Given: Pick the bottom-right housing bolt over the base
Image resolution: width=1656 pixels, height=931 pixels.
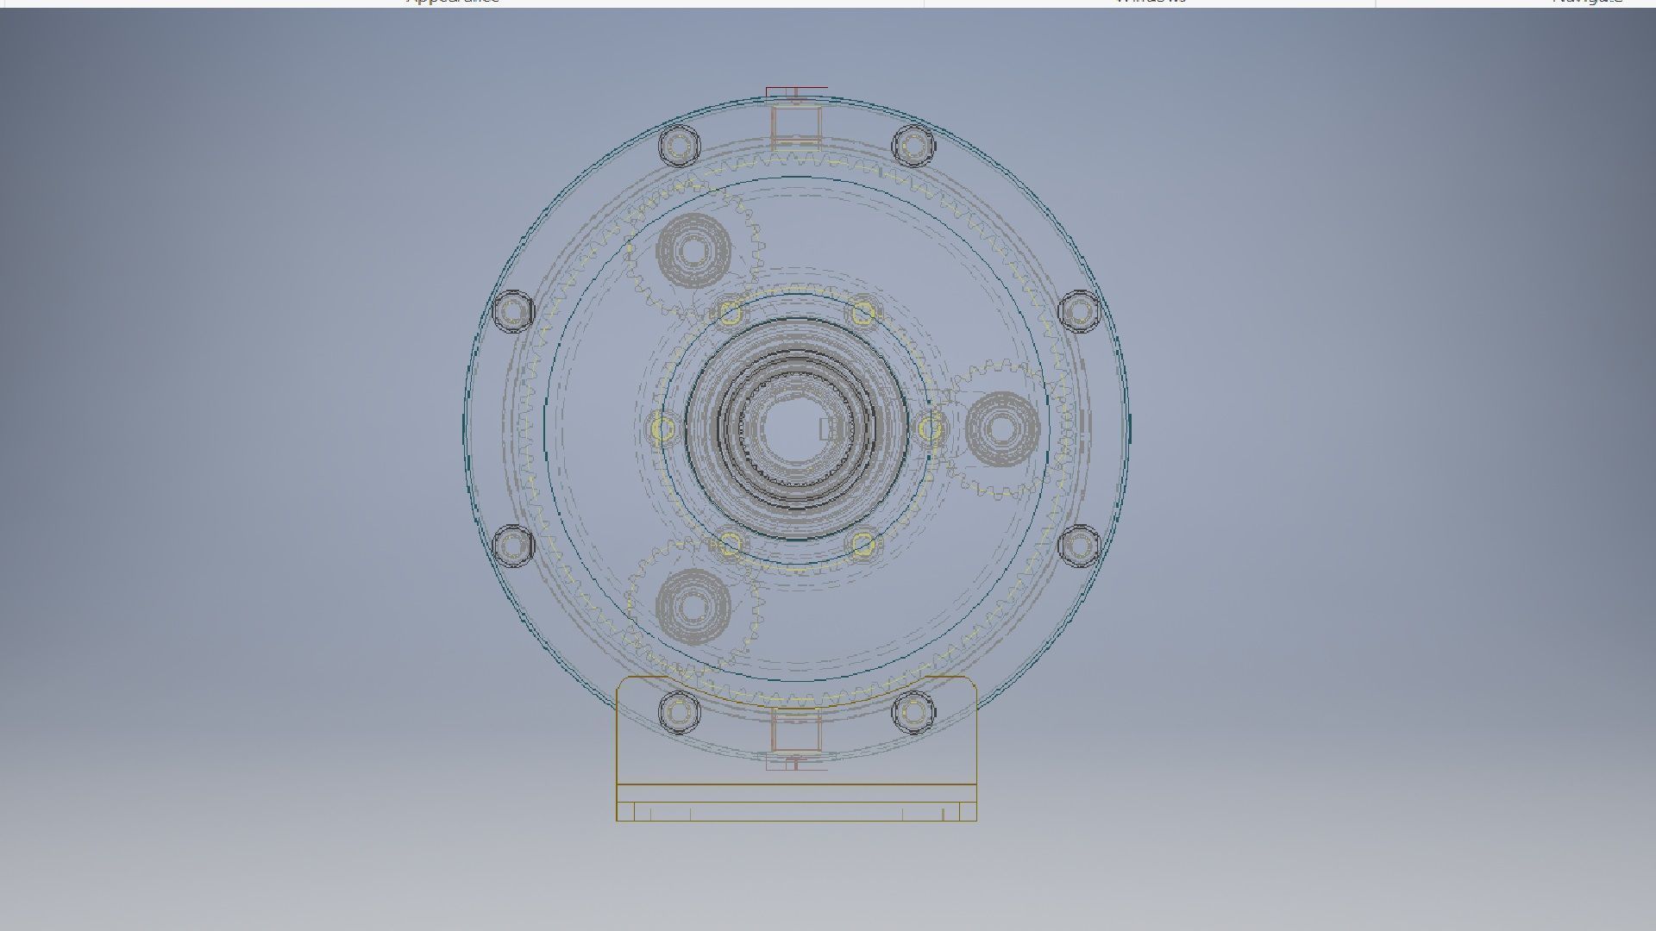Looking at the screenshot, I should (x=913, y=711).
